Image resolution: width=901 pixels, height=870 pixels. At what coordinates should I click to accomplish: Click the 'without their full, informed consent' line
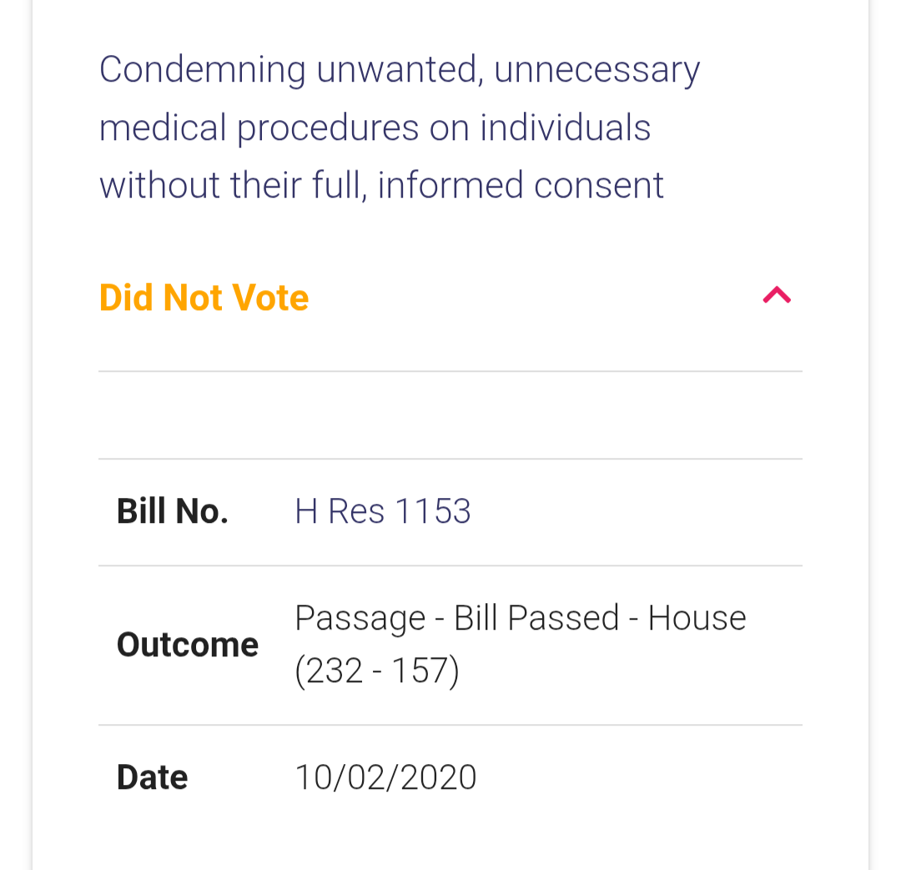(x=381, y=185)
